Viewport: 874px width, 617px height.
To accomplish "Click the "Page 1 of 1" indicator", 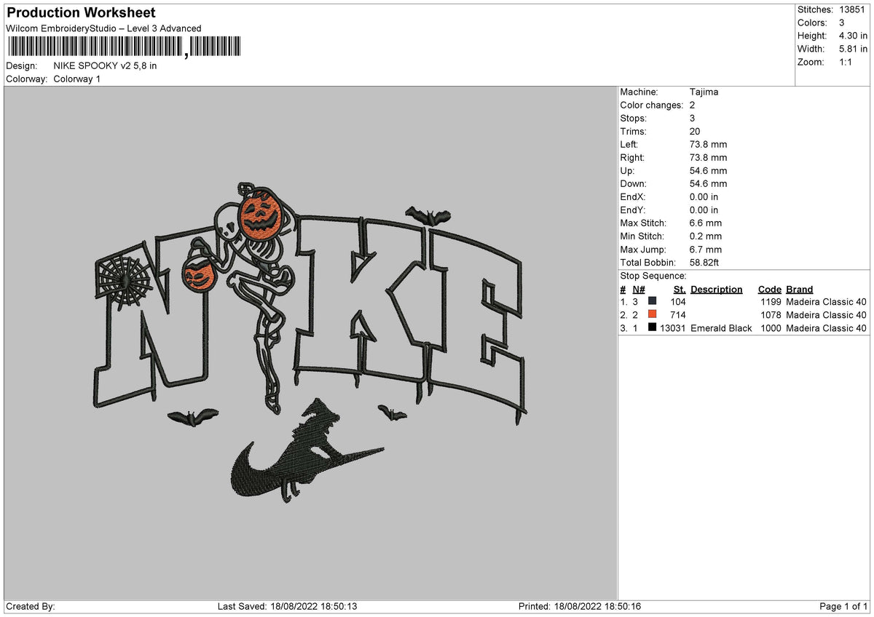I will [843, 606].
